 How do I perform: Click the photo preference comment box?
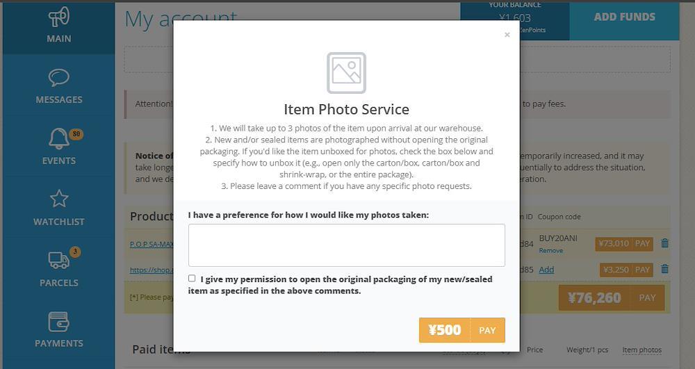click(347, 245)
